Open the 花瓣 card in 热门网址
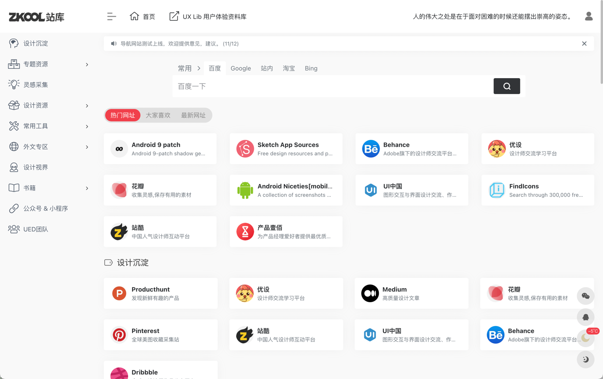603x379 pixels. tap(160, 190)
